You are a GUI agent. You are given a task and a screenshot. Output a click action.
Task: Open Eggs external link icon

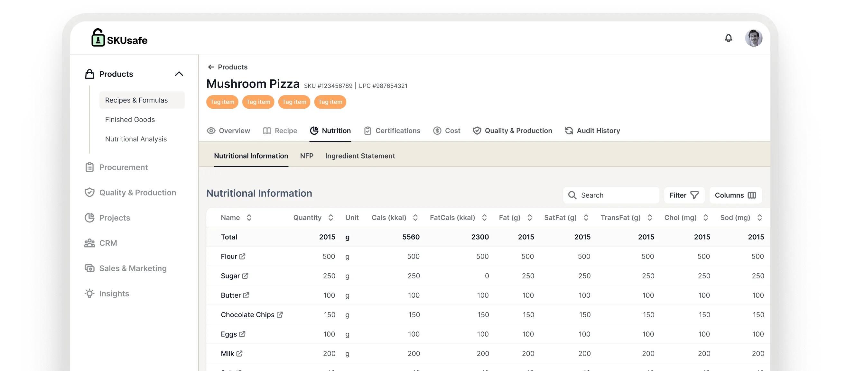242,334
